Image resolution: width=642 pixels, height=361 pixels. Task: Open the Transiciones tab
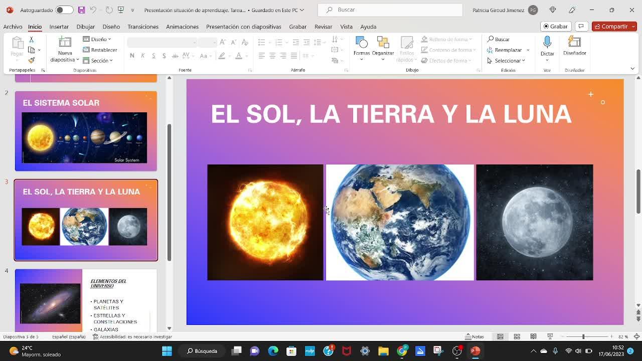coord(143,27)
